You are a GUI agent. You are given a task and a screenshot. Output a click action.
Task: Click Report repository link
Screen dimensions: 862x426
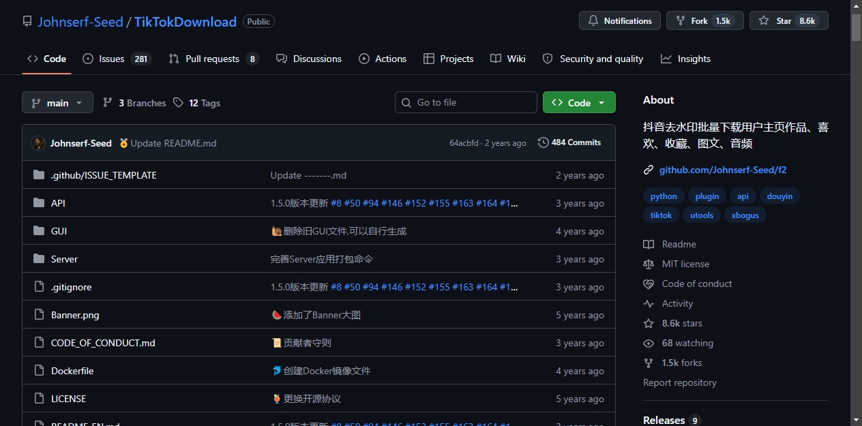680,382
